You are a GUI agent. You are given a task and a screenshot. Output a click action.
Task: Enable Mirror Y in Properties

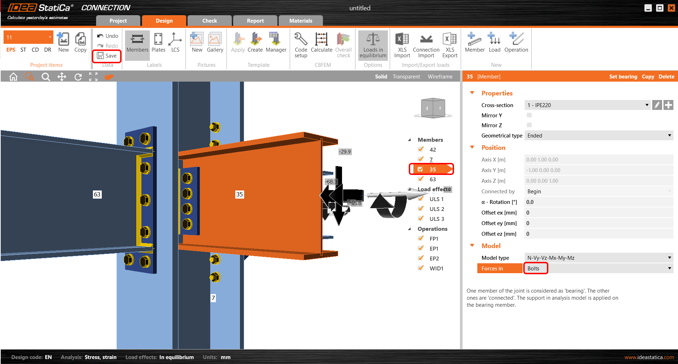coord(529,115)
